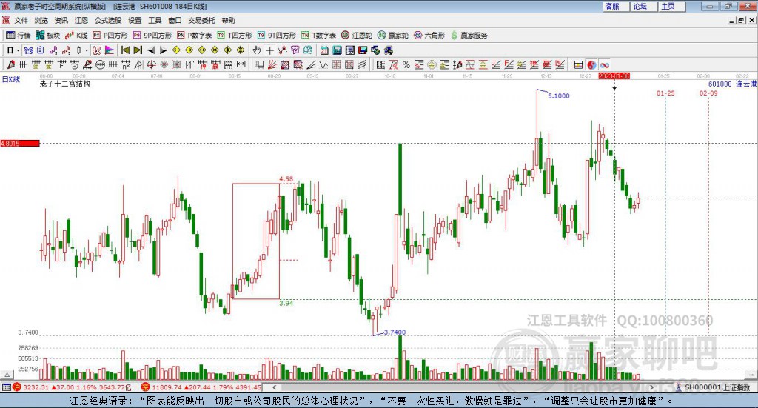Collapse volume panel with triangle button
This screenshot has width=758, height=408.
coord(7,375)
